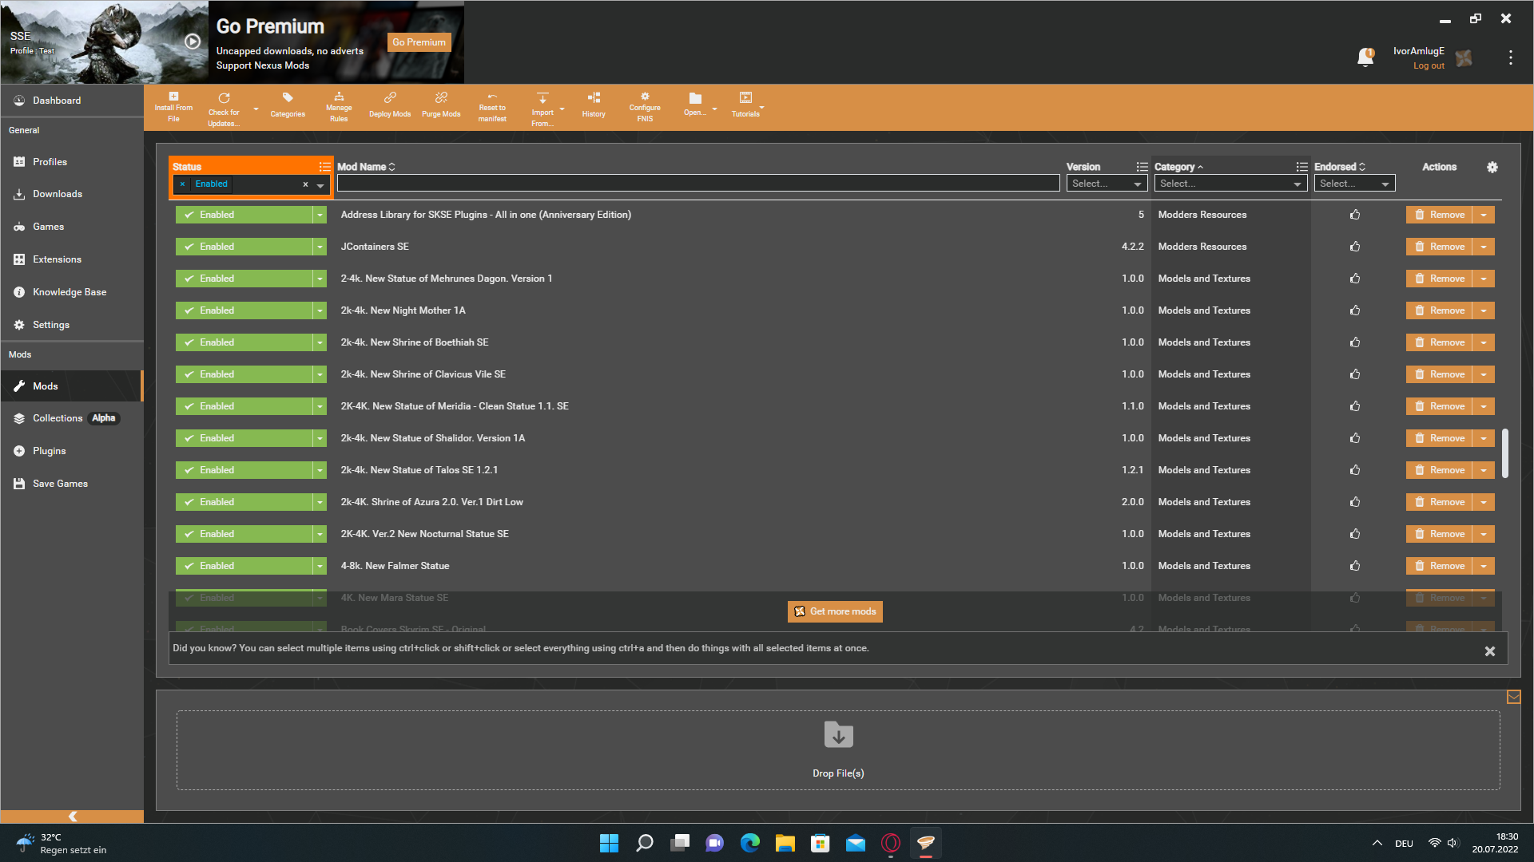Endorse Address Library mod thumbs-up
This screenshot has width=1534, height=862.
[x=1355, y=215]
